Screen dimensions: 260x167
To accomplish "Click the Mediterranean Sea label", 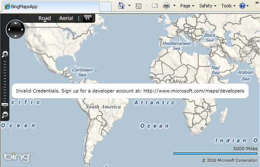I will 177,46.
